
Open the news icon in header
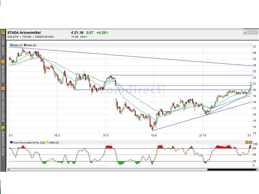(x=250, y=32)
